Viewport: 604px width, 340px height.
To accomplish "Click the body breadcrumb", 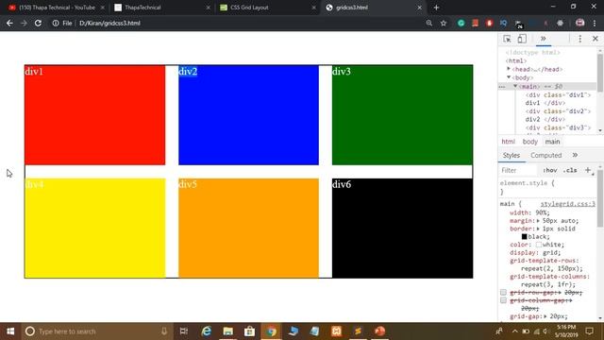I will point(530,142).
